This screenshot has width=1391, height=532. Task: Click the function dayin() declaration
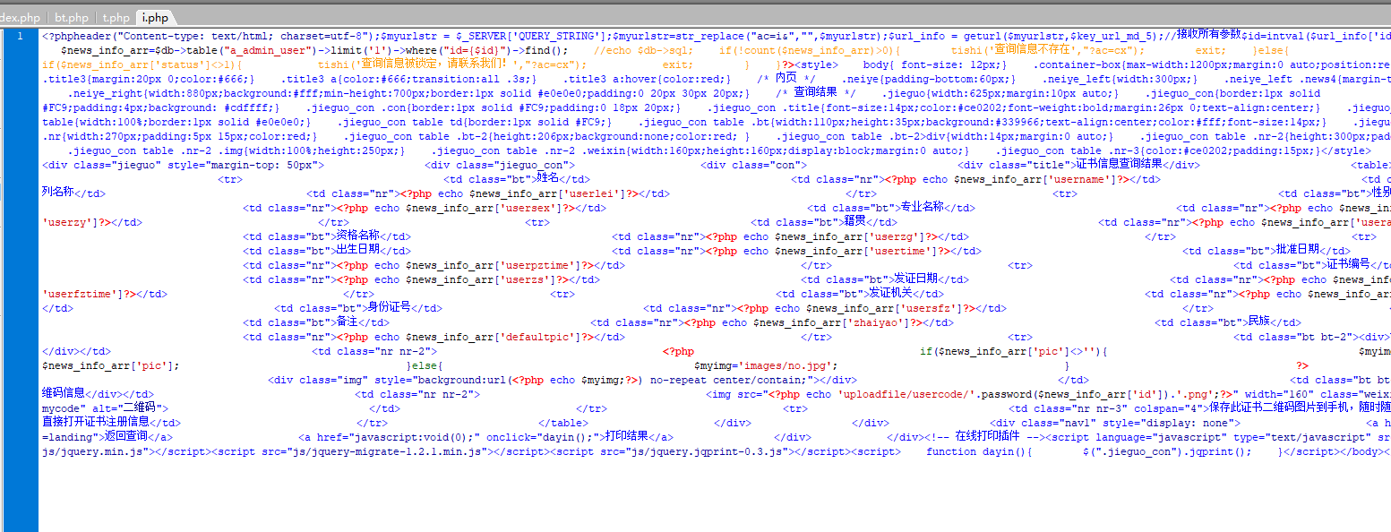click(979, 452)
